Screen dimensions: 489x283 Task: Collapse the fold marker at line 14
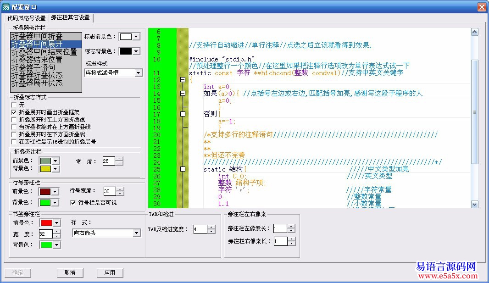(183, 93)
